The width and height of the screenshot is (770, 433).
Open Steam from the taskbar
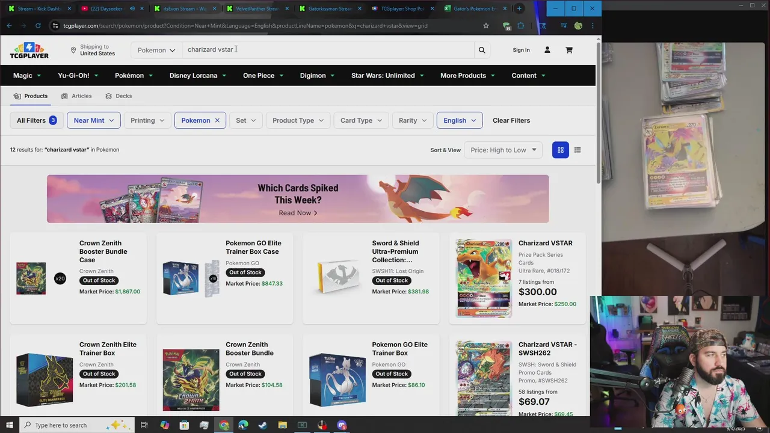[263, 425]
